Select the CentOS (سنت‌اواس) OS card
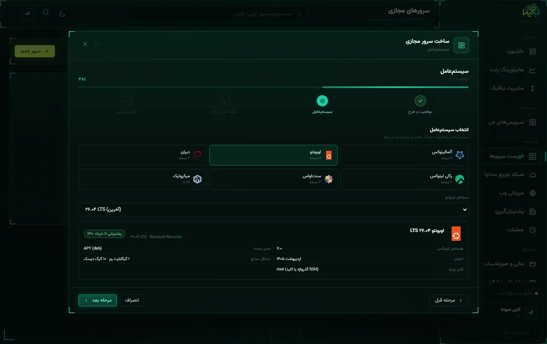Screen dimensions: 547x344 pyautogui.click(x=273, y=179)
